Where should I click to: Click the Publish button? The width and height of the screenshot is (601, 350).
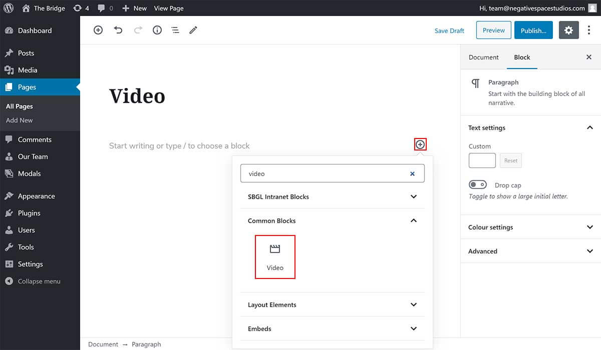point(533,30)
